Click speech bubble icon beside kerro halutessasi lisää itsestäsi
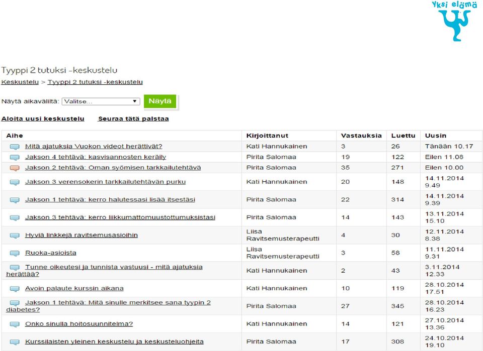The width and height of the screenshot is (483, 351). point(15,200)
